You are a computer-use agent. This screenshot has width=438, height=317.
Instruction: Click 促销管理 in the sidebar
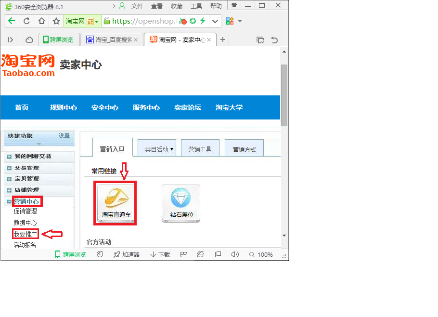coord(25,211)
